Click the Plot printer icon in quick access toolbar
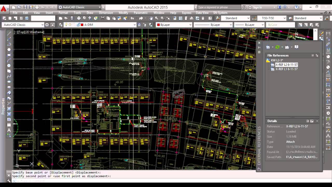The image size is (332, 187). point(37,7)
